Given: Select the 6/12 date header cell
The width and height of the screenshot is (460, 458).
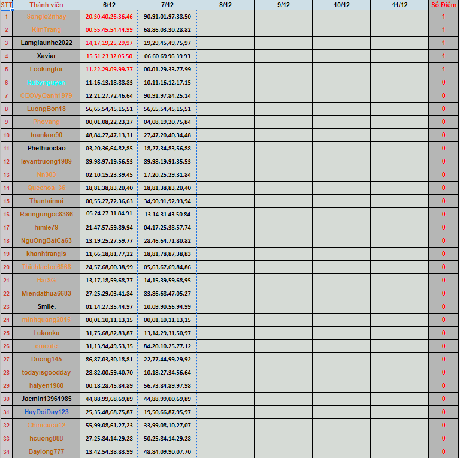Looking at the screenshot, I should [109, 5].
